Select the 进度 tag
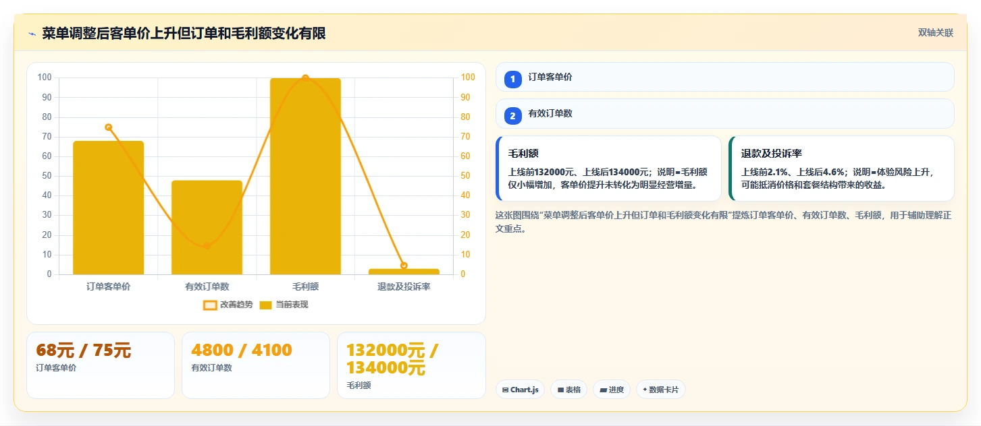The image size is (981, 426). click(x=612, y=390)
